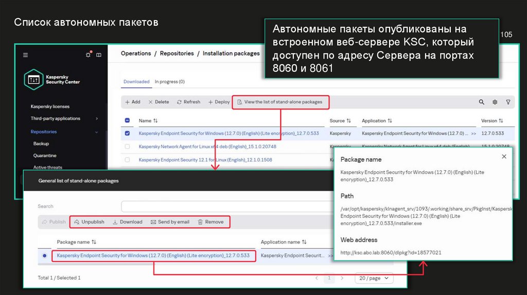Click version 12.7.0.533 cell
This screenshot has width=527, height=295.
pyautogui.click(x=493, y=133)
